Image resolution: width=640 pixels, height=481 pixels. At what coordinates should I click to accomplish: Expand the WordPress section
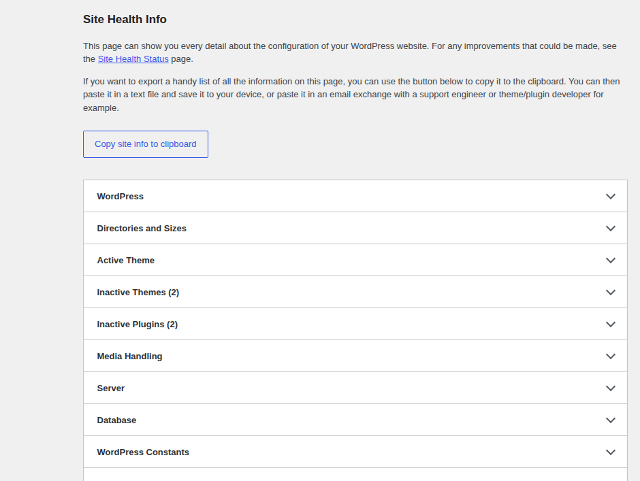(x=355, y=196)
